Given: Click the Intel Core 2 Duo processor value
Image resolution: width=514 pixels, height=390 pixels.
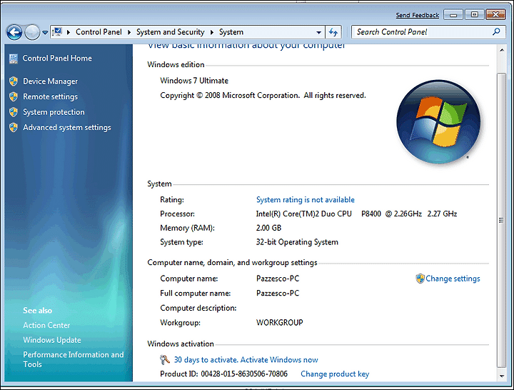Looking at the screenshot, I should click(356, 214).
